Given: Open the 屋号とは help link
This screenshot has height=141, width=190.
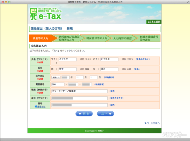Looking at the screenshot, I should click(x=41, y=107).
